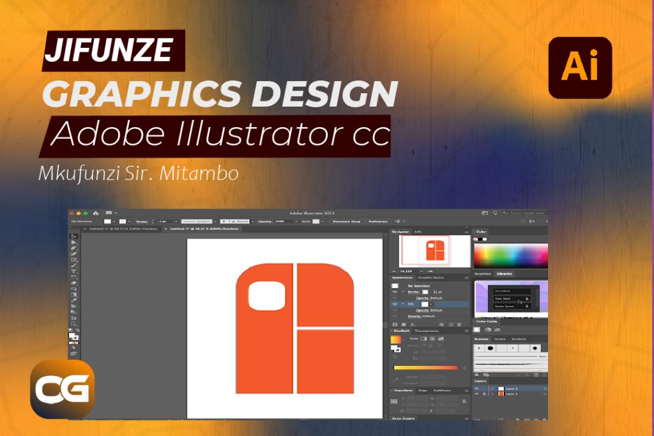Select the Direct Selection tool
654x436 pixels.
click(74, 242)
